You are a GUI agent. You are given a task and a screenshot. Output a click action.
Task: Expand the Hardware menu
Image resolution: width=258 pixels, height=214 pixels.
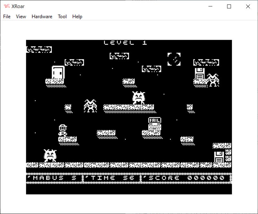click(42, 16)
